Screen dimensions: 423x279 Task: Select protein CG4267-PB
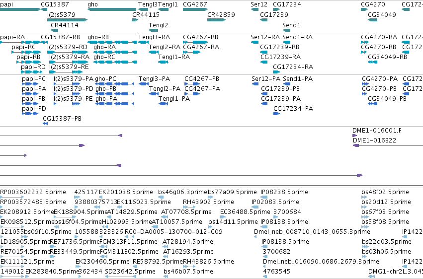192,84
